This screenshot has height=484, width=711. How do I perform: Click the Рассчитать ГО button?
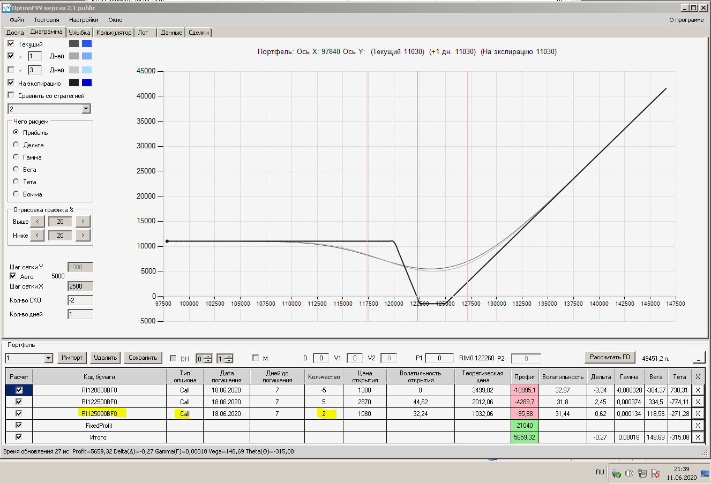click(610, 357)
